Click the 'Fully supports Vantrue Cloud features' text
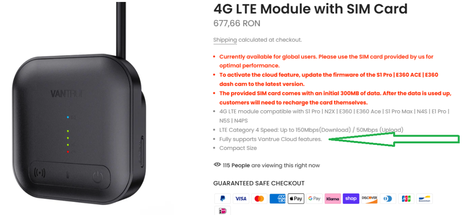Viewport: 467px width, 215px height. pos(270,139)
